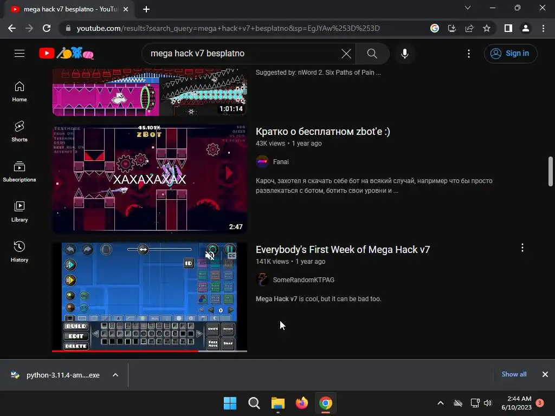555x416 pixels.
Task: Share this page icon
Action: 469,28
